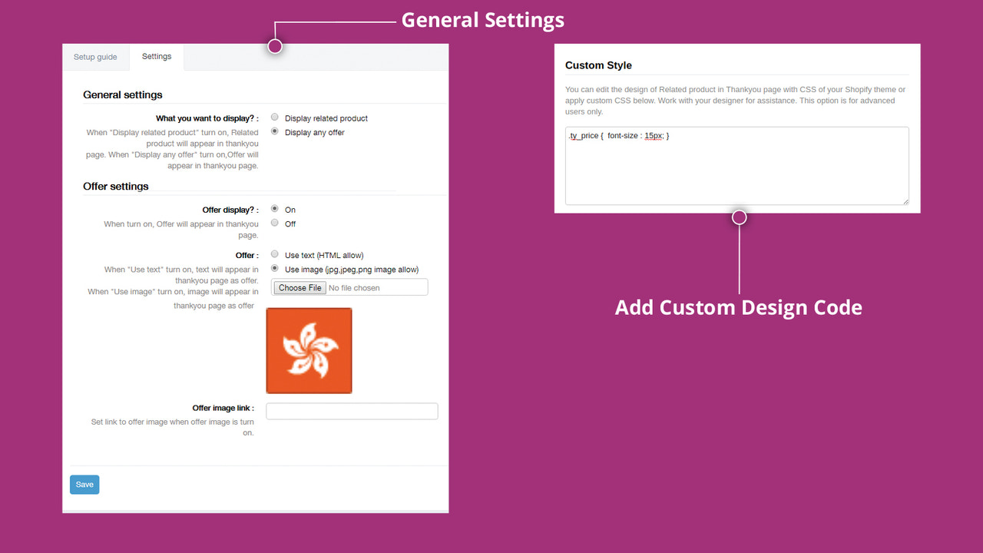Image resolution: width=983 pixels, height=553 pixels.
Task: Select the Display related product option
Action: coord(274,117)
